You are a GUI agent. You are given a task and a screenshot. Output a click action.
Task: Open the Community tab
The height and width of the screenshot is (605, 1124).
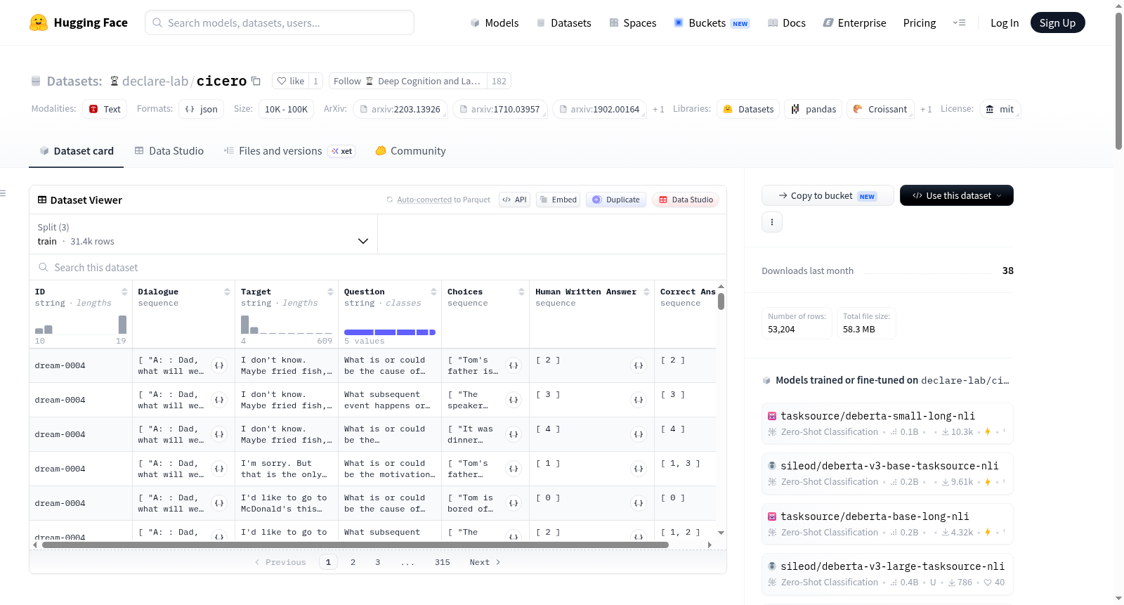click(410, 151)
